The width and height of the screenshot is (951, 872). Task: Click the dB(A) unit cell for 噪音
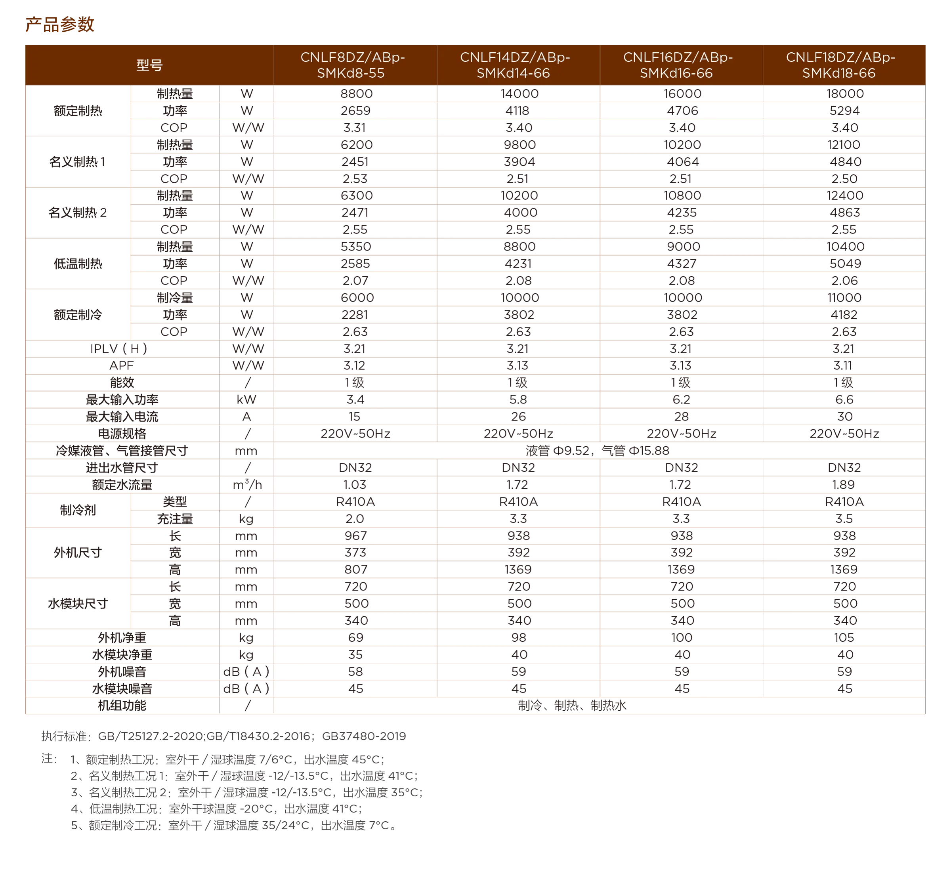(x=247, y=672)
